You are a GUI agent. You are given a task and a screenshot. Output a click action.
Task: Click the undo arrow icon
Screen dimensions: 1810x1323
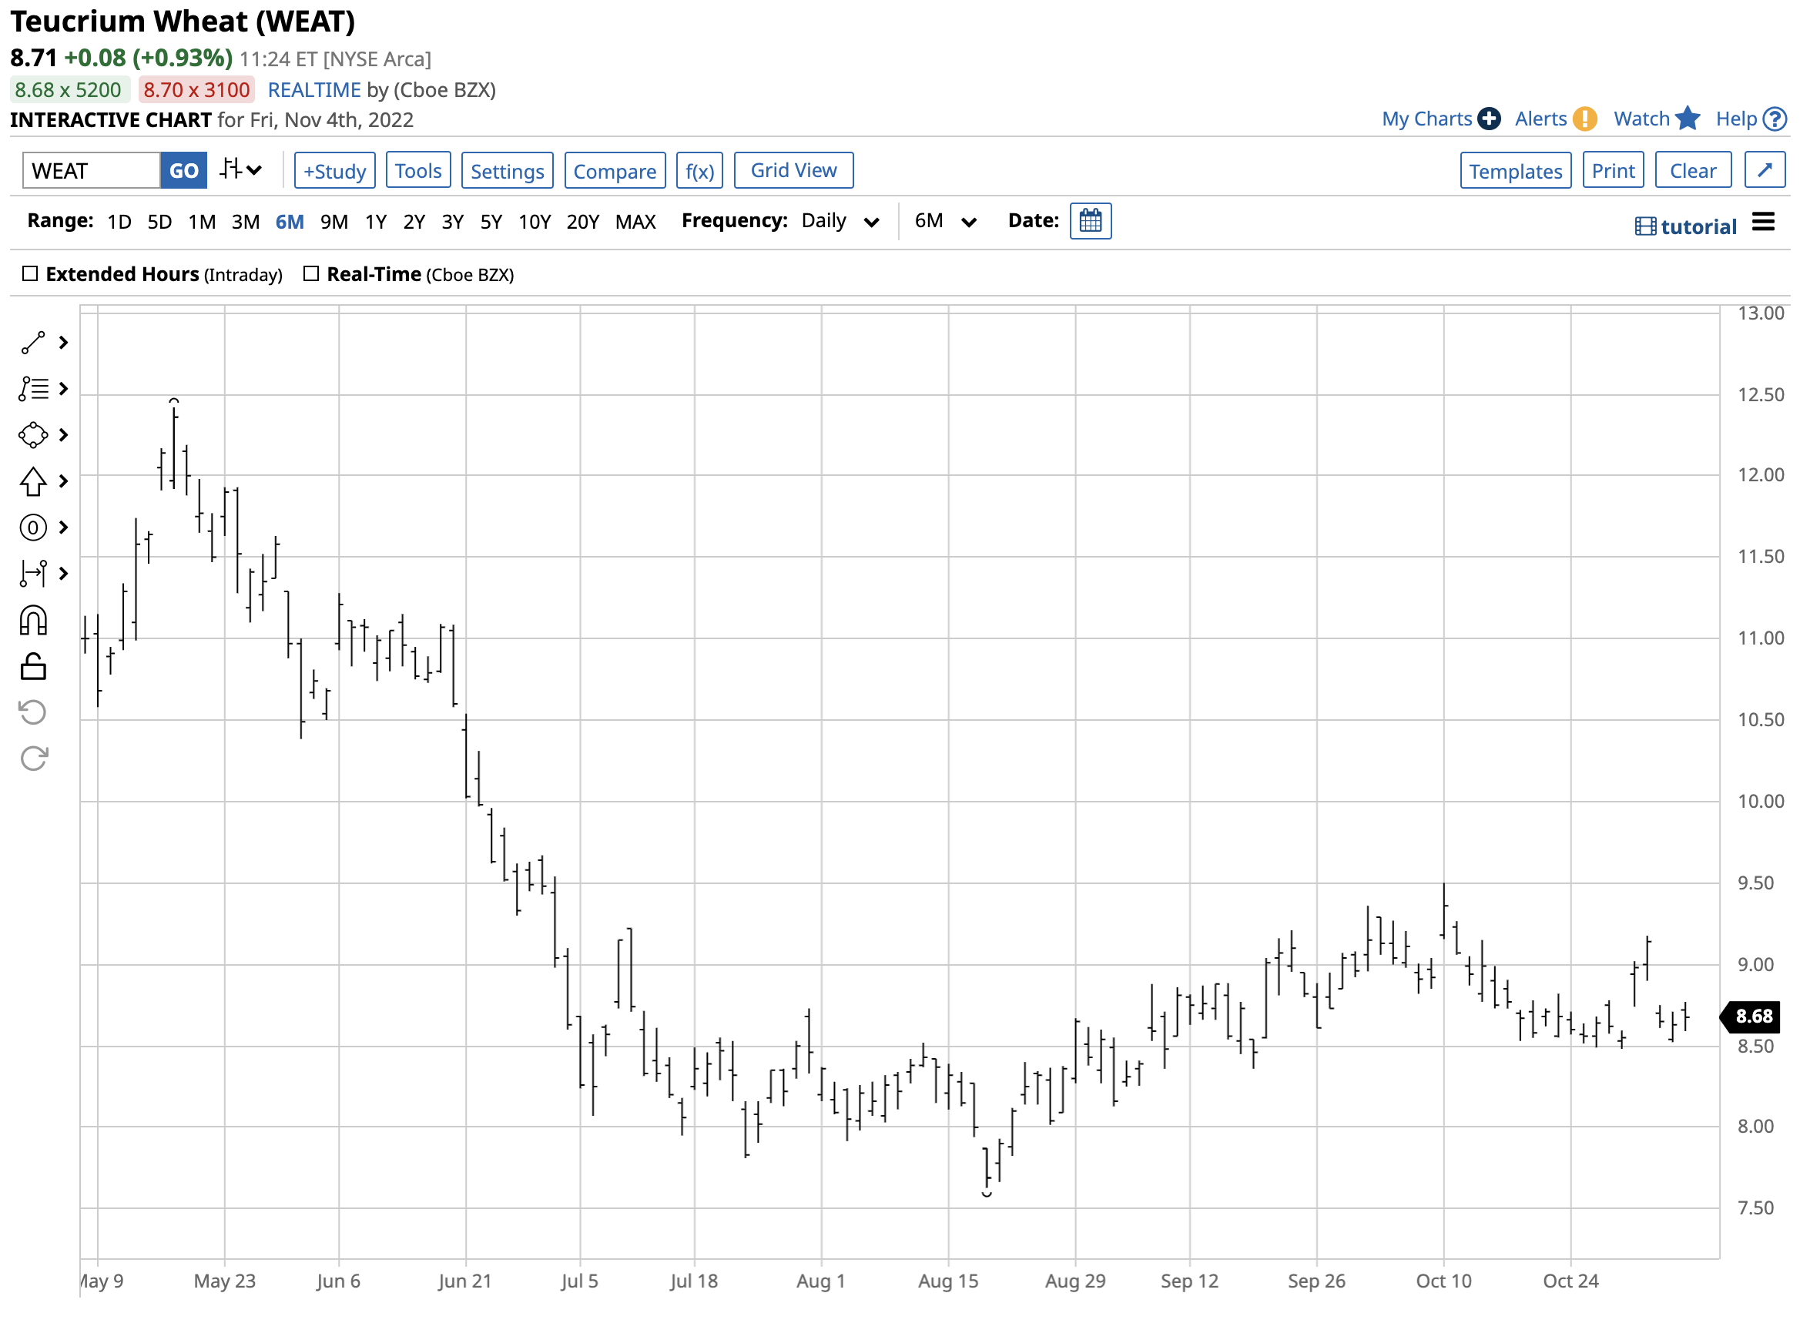click(33, 713)
